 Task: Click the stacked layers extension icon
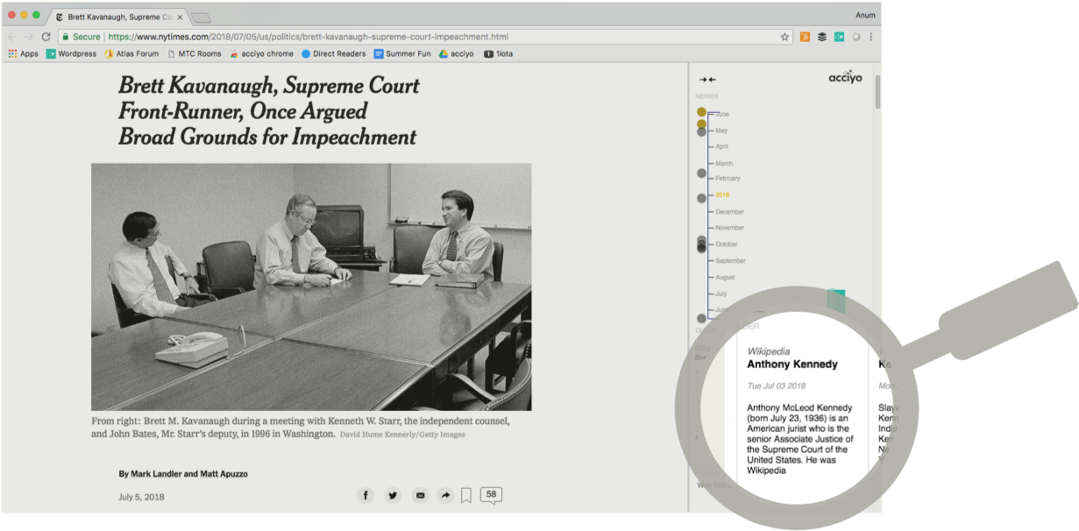click(822, 37)
